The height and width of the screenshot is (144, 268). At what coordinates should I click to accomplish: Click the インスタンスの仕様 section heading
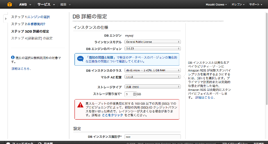click(91, 28)
